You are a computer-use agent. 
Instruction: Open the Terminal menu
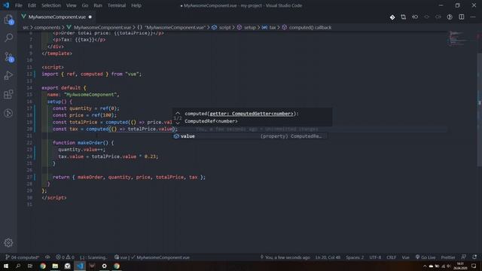coord(117,5)
